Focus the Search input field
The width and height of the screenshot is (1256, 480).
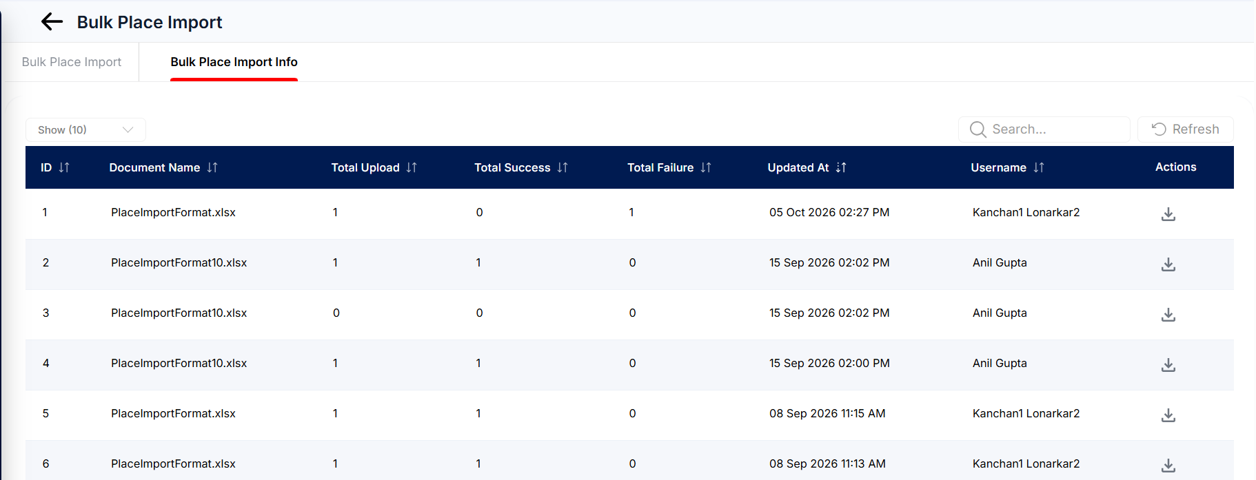click(1044, 129)
